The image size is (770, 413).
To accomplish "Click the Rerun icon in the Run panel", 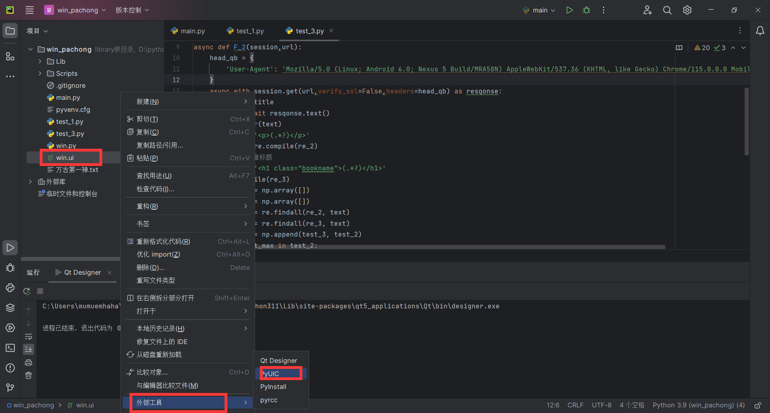I will tap(27, 291).
